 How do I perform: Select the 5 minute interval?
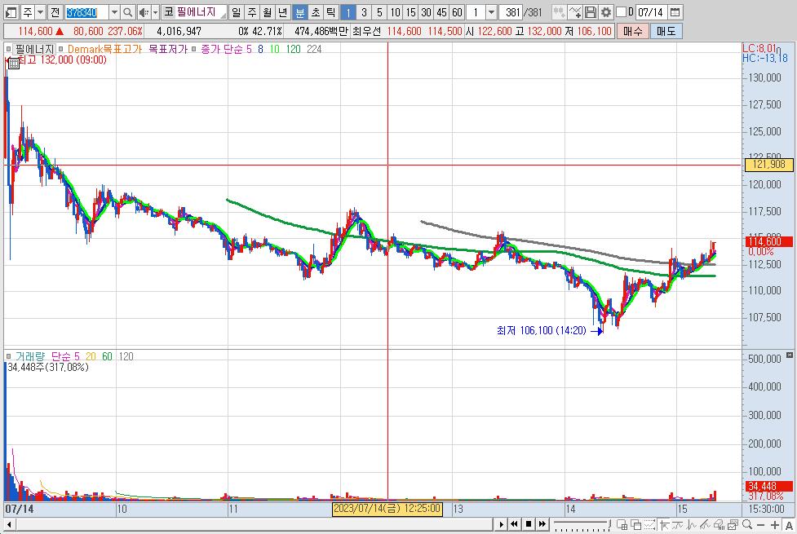pyautogui.click(x=379, y=12)
